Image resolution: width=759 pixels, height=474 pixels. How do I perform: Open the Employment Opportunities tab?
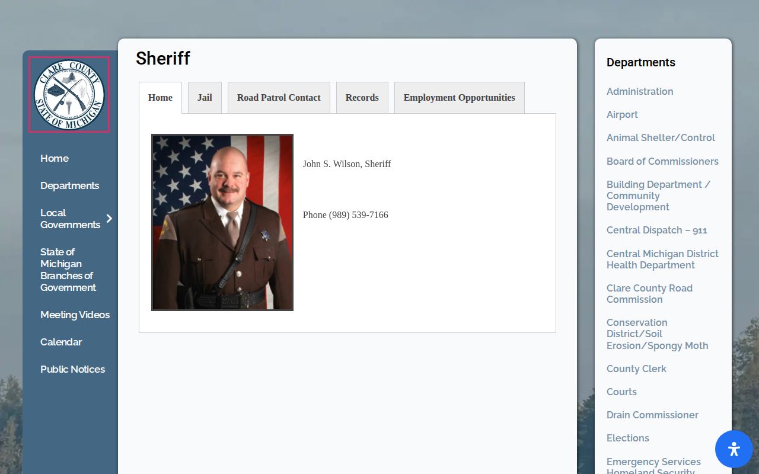(460, 98)
